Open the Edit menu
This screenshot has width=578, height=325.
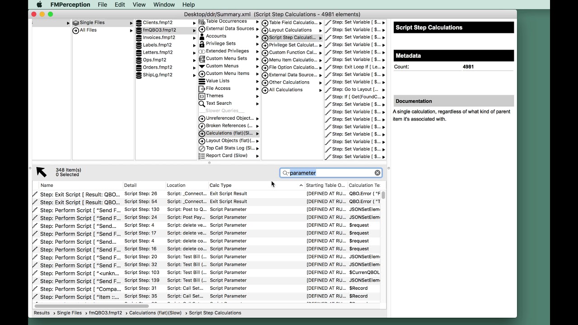tap(120, 5)
